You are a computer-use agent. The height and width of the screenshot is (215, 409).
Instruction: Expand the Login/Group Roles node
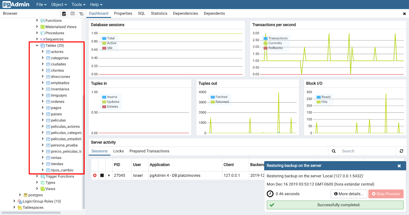[14, 201]
